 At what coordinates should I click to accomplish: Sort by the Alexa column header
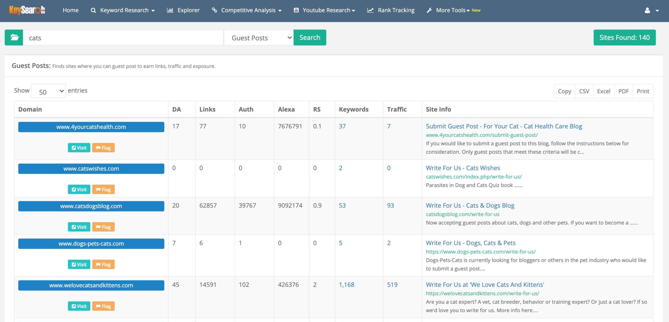[291, 109]
